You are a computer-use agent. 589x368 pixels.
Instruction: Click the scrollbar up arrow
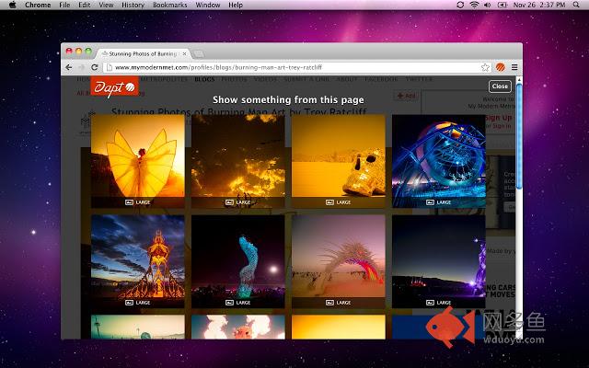pyautogui.click(x=519, y=80)
